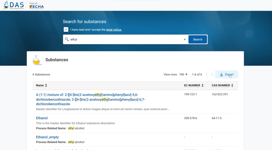This screenshot has width=272, height=150.
Task: Click in the search text field containing ethyl
Action: (126, 39)
